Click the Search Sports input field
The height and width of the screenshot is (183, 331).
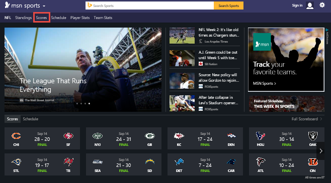click(x=150, y=6)
